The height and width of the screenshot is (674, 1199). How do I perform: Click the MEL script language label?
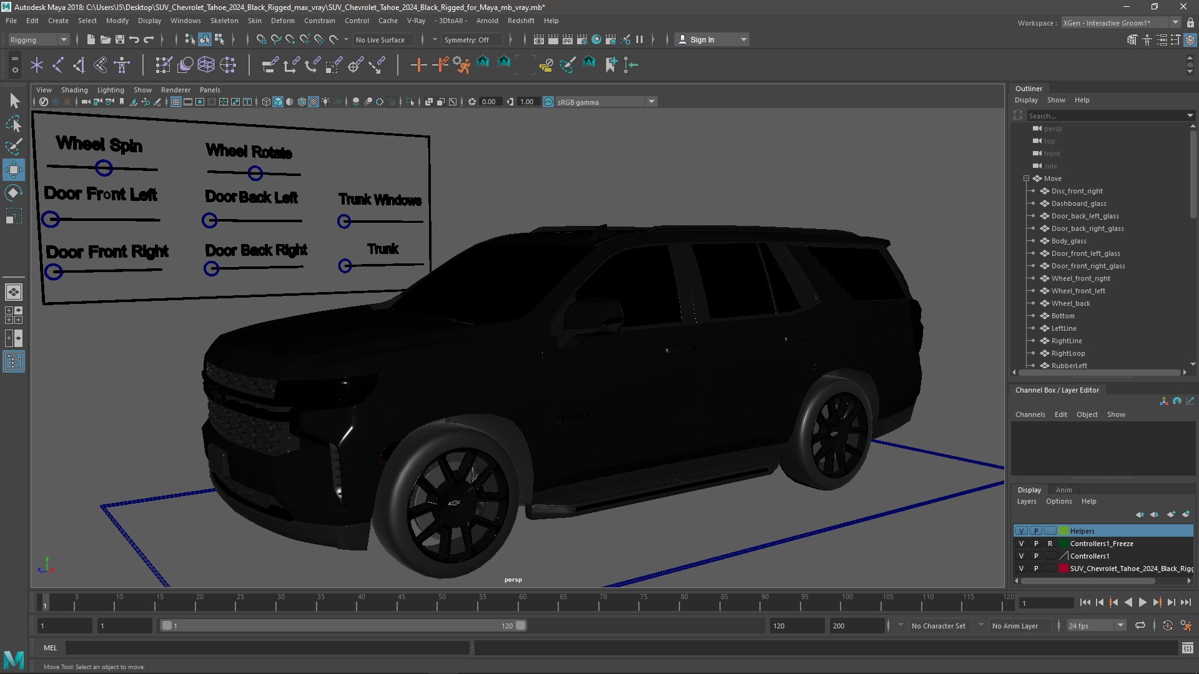50,648
